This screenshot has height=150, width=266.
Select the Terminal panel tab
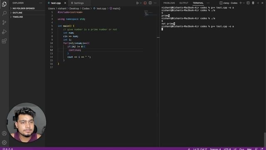(x=198, y=3)
